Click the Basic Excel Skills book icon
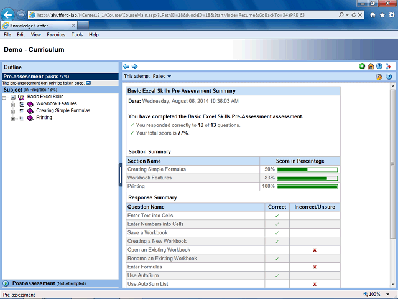Image resolution: width=398 pixels, height=299 pixels. click(x=21, y=97)
